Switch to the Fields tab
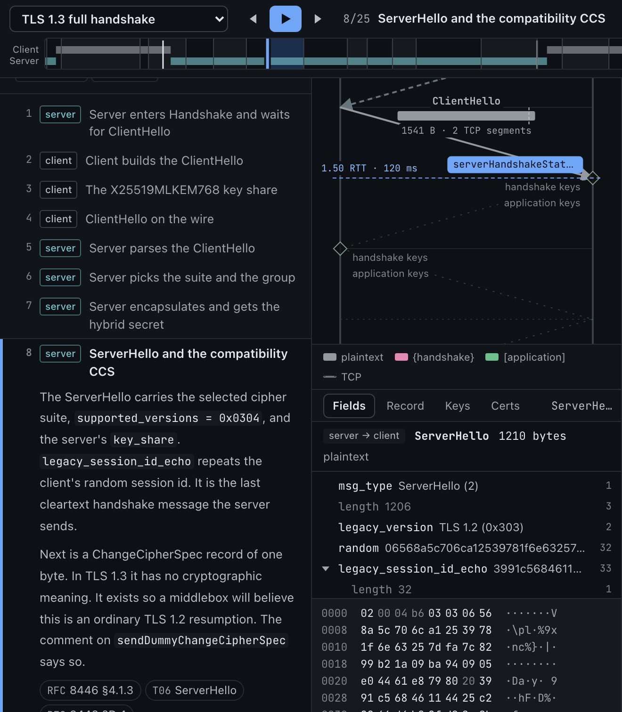 349,406
